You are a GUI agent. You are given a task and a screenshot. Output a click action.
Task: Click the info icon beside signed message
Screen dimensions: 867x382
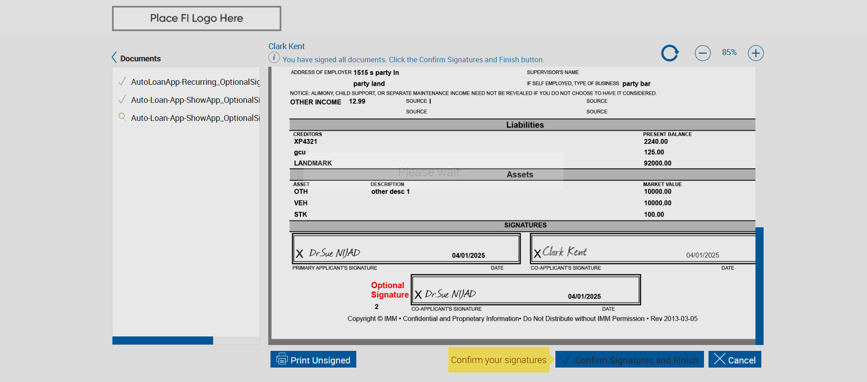(274, 58)
